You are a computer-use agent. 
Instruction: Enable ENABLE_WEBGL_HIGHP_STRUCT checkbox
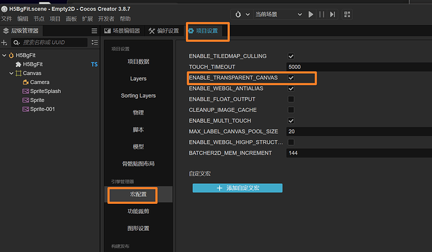291,142
